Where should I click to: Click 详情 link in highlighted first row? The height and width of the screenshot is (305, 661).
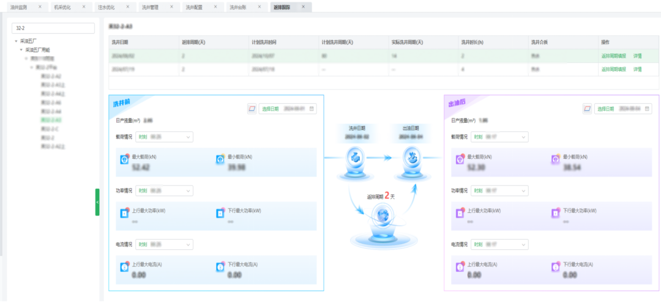point(637,56)
